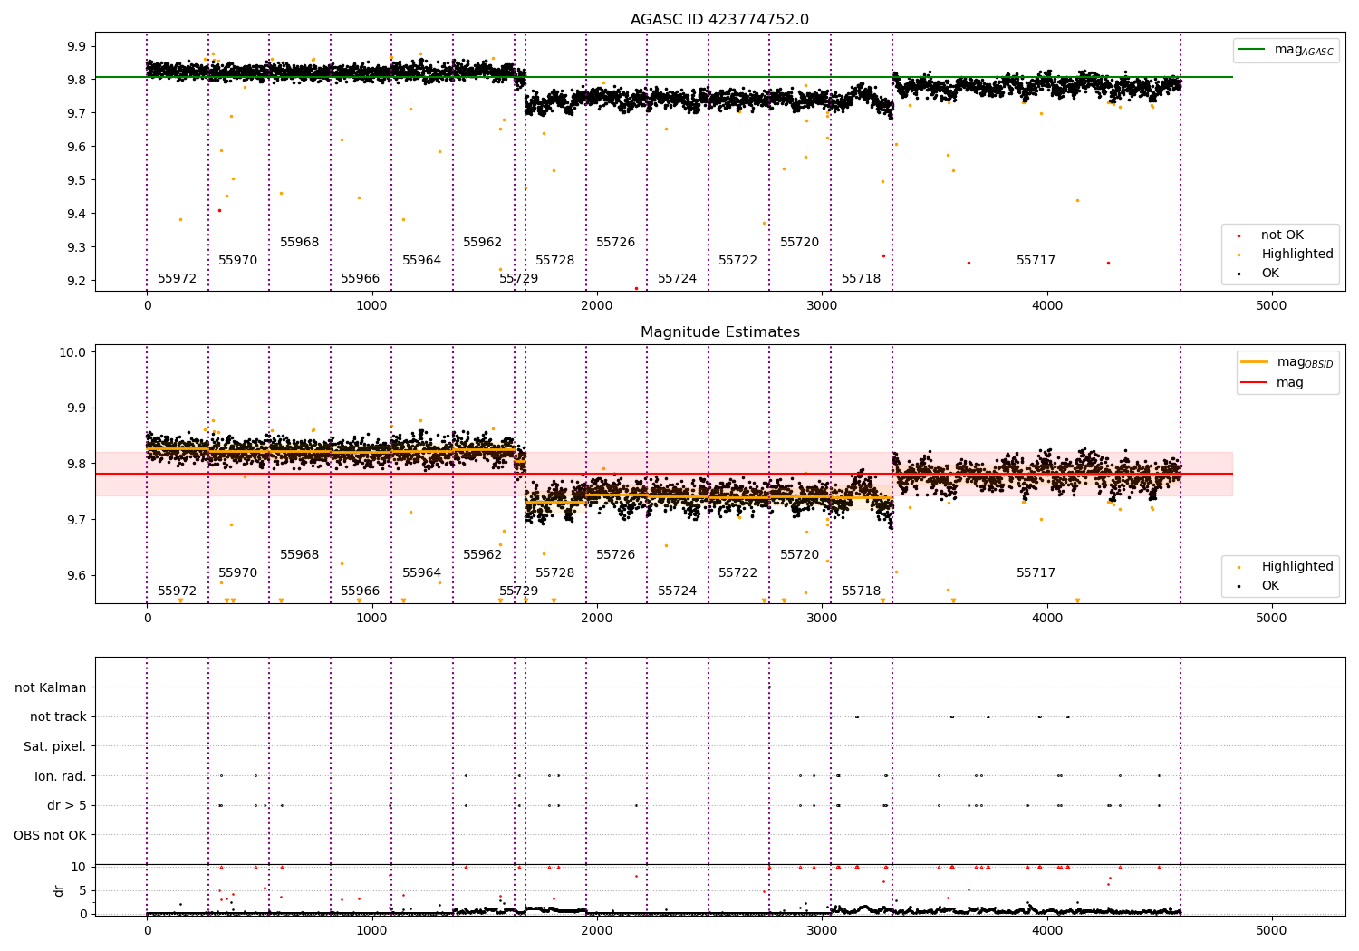Click obsid label 55717 in the top plot

[1036, 261]
